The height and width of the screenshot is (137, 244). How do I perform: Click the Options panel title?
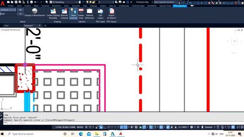[82, 22]
